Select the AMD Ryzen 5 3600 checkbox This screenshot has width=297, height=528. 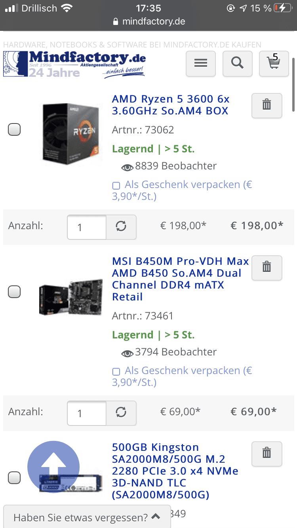click(14, 129)
